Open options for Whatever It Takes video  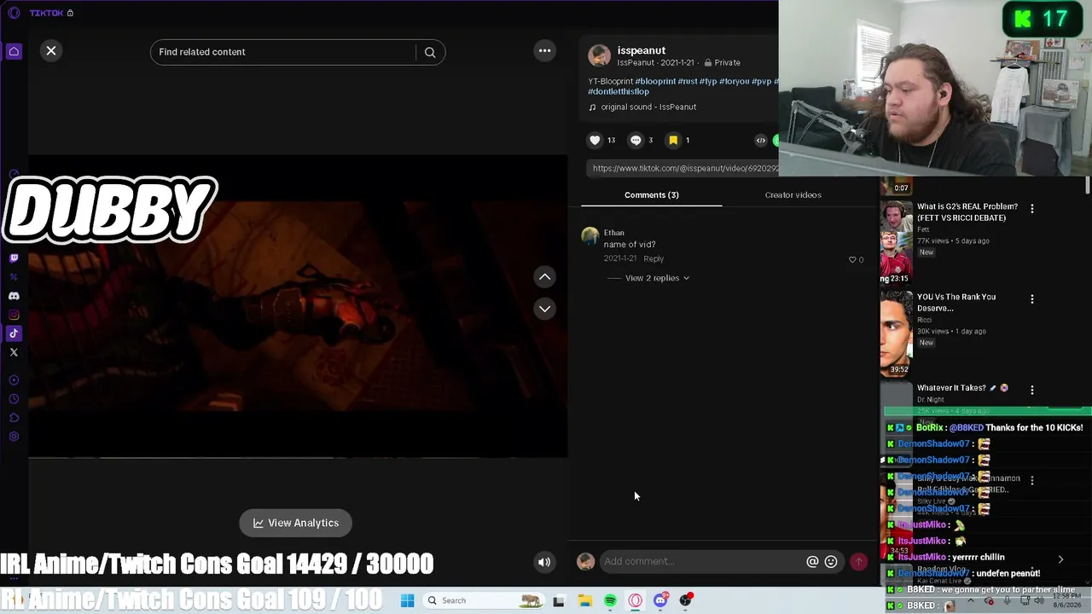pyautogui.click(x=1032, y=390)
